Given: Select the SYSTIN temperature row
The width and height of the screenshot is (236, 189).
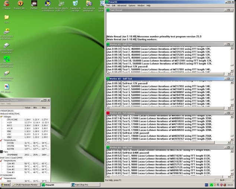Looking at the screenshot, I should click(x=25, y=143).
